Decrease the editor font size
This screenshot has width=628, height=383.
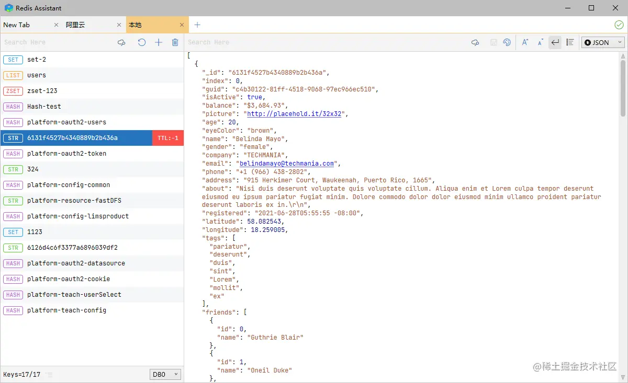pos(540,42)
